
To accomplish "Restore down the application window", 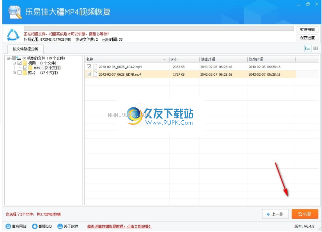I will pyautogui.click(x=308, y=4).
